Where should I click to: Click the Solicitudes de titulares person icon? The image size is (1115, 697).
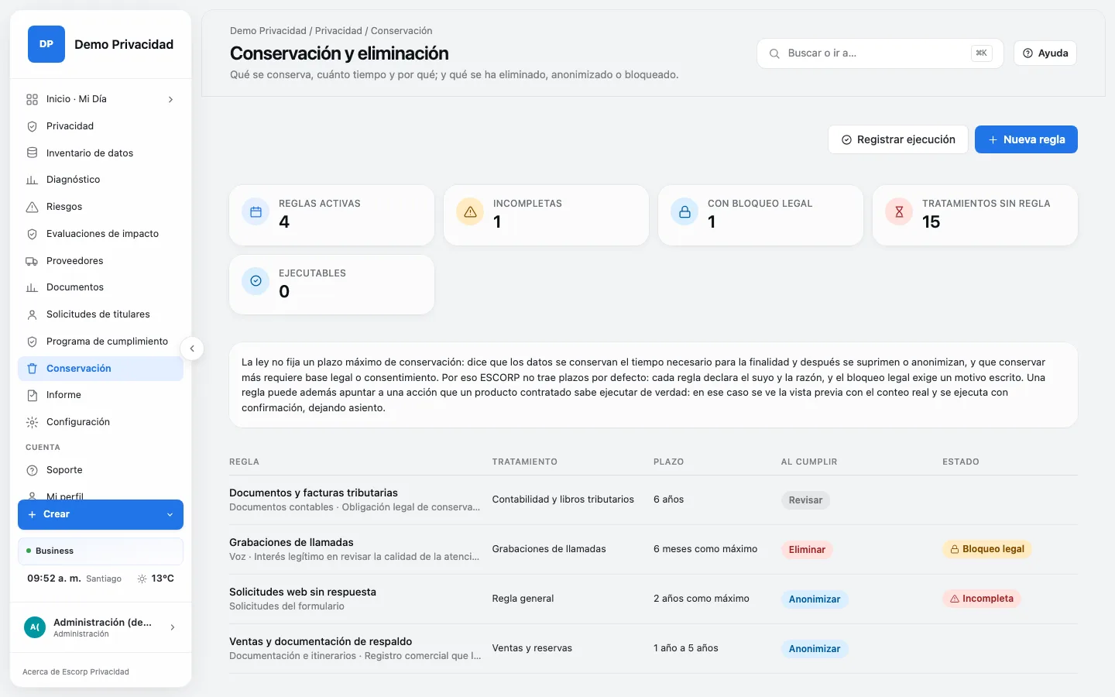[x=32, y=314]
